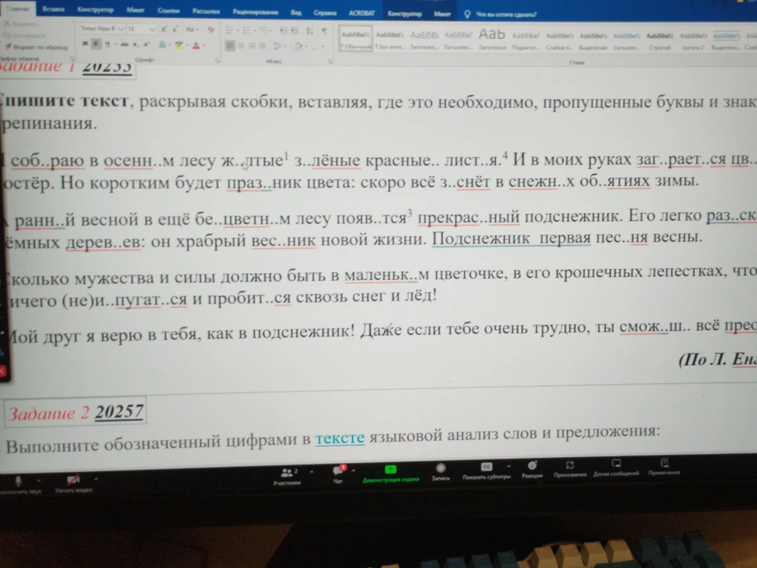Center align the text
Image resolution: width=757 pixels, height=568 pixels.
click(x=241, y=45)
